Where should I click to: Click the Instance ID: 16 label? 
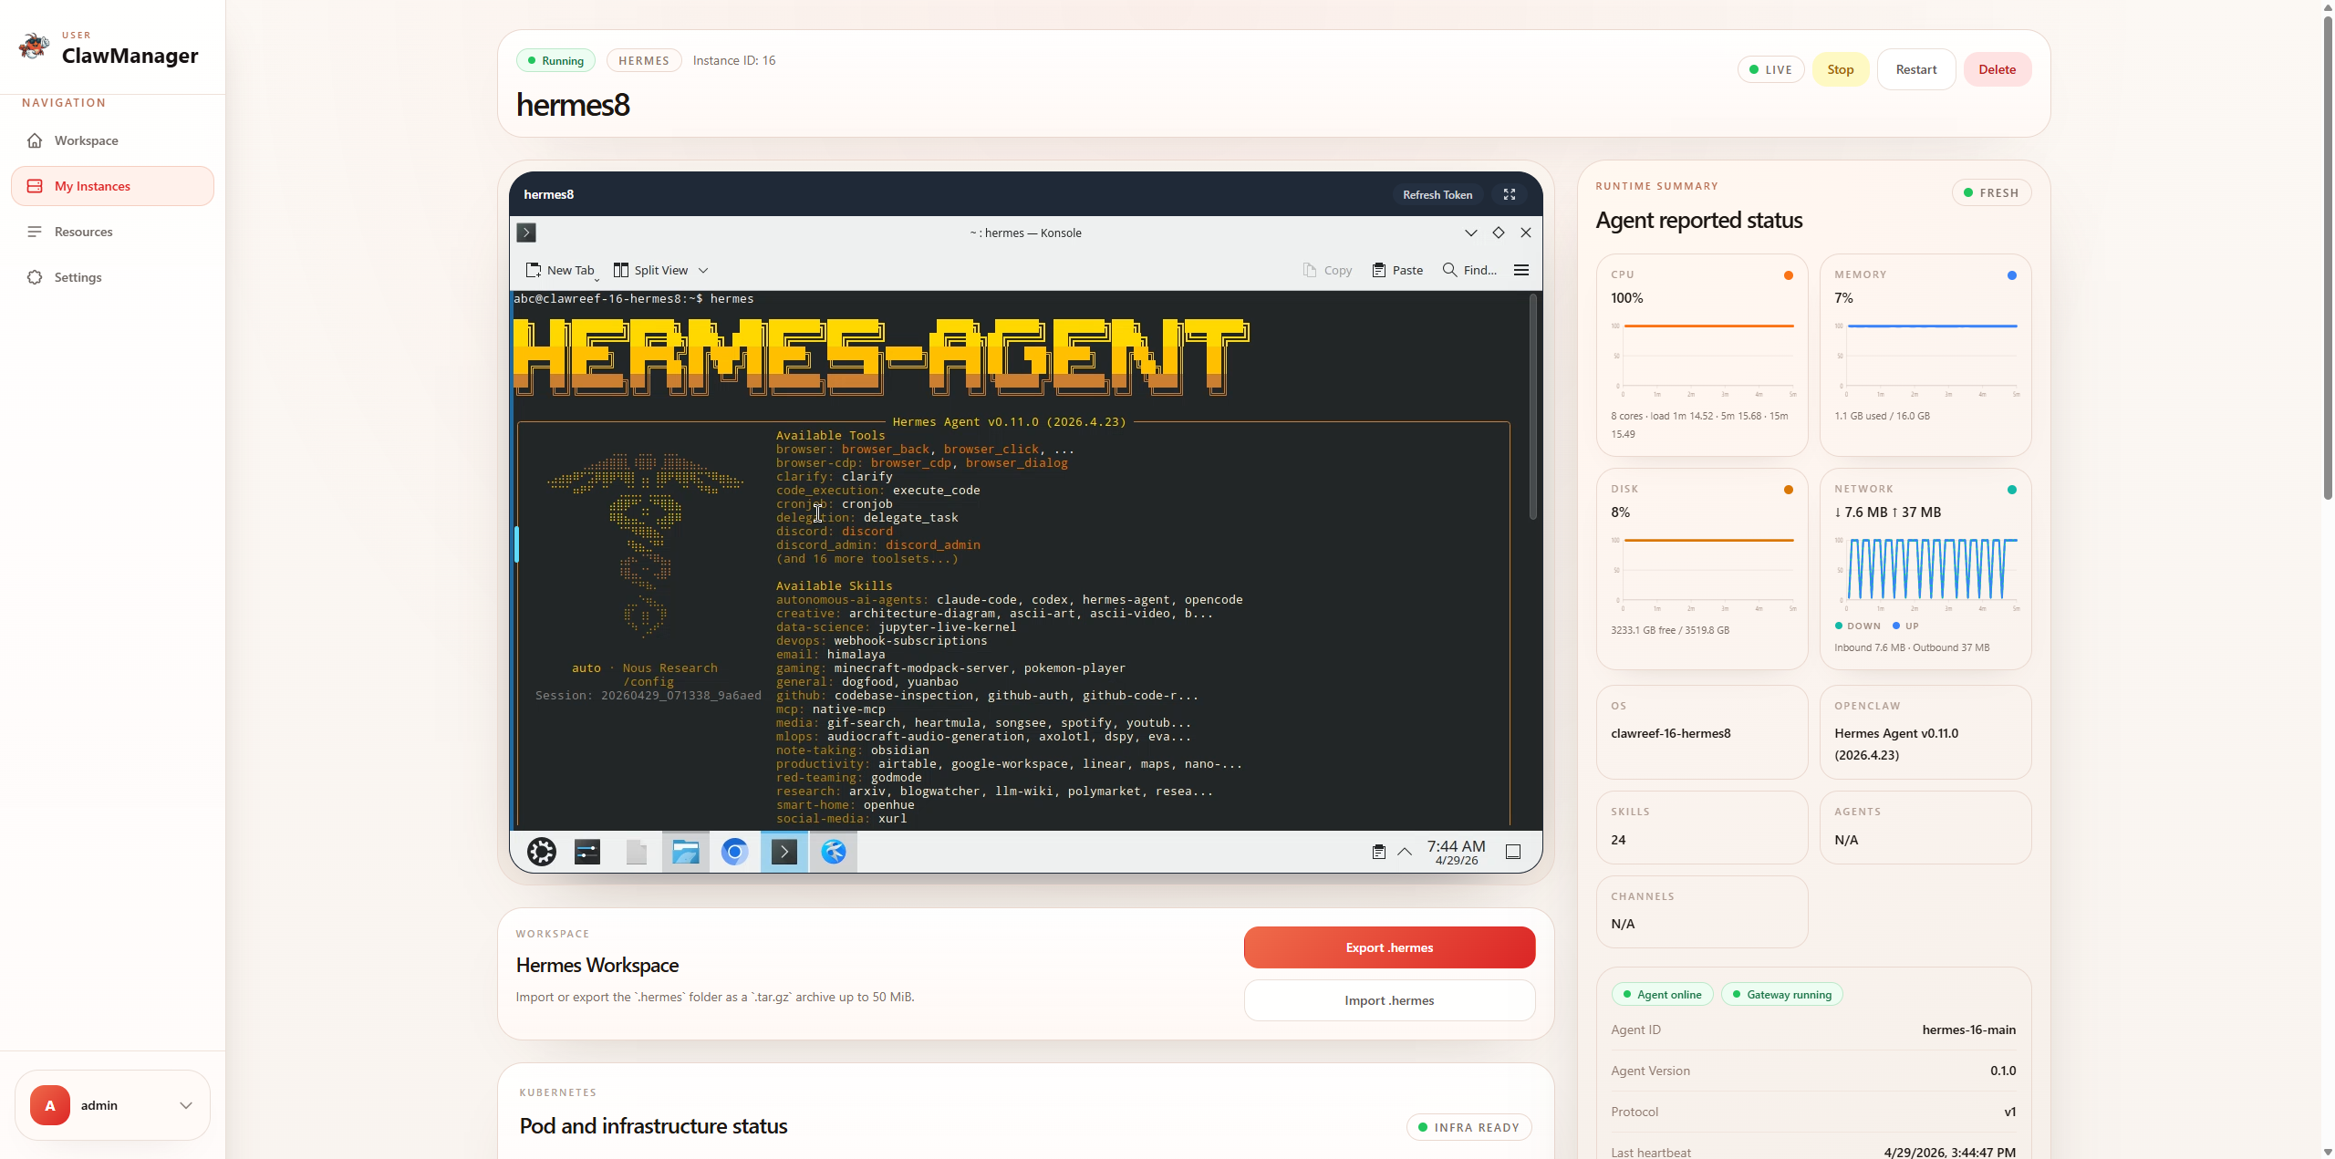tap(734, 60)
